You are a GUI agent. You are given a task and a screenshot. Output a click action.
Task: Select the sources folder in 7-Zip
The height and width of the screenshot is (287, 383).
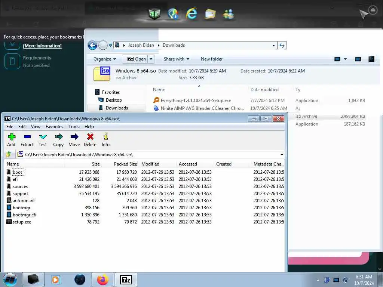coord(20,186)
